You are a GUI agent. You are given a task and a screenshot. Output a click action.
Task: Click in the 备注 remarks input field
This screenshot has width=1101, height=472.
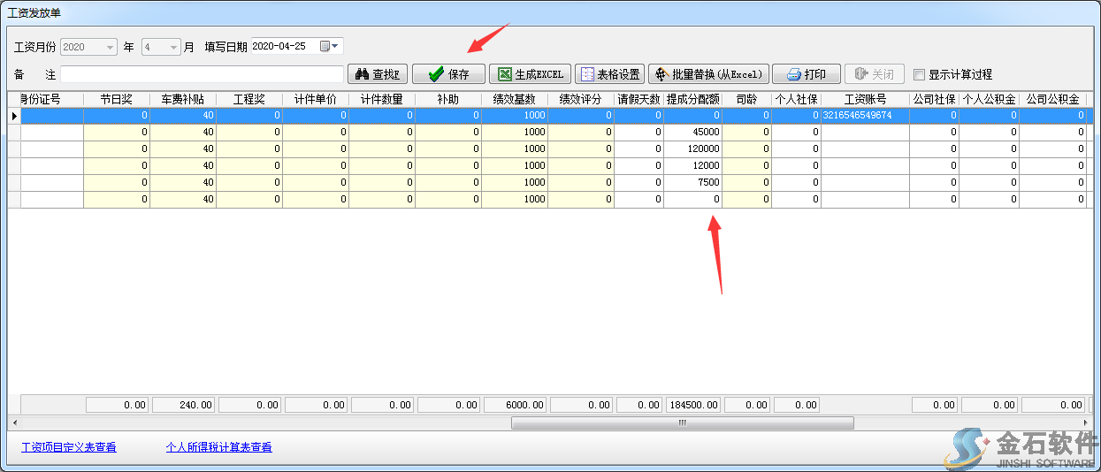202,74
